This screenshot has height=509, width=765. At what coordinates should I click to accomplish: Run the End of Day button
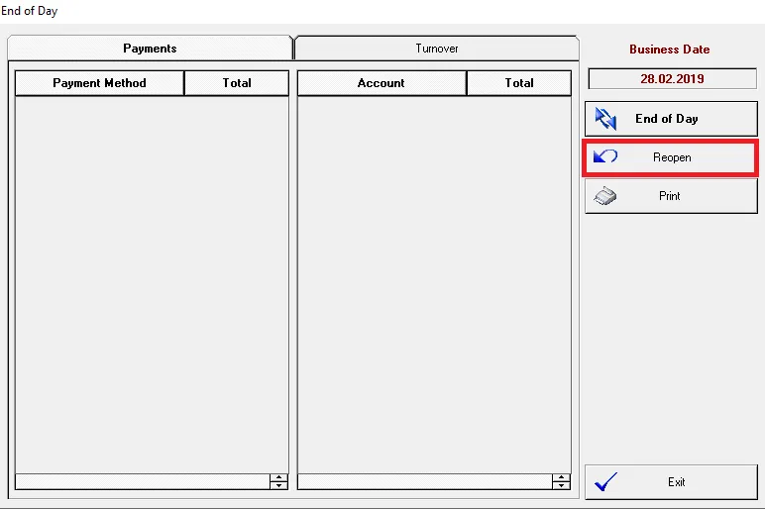671,119
